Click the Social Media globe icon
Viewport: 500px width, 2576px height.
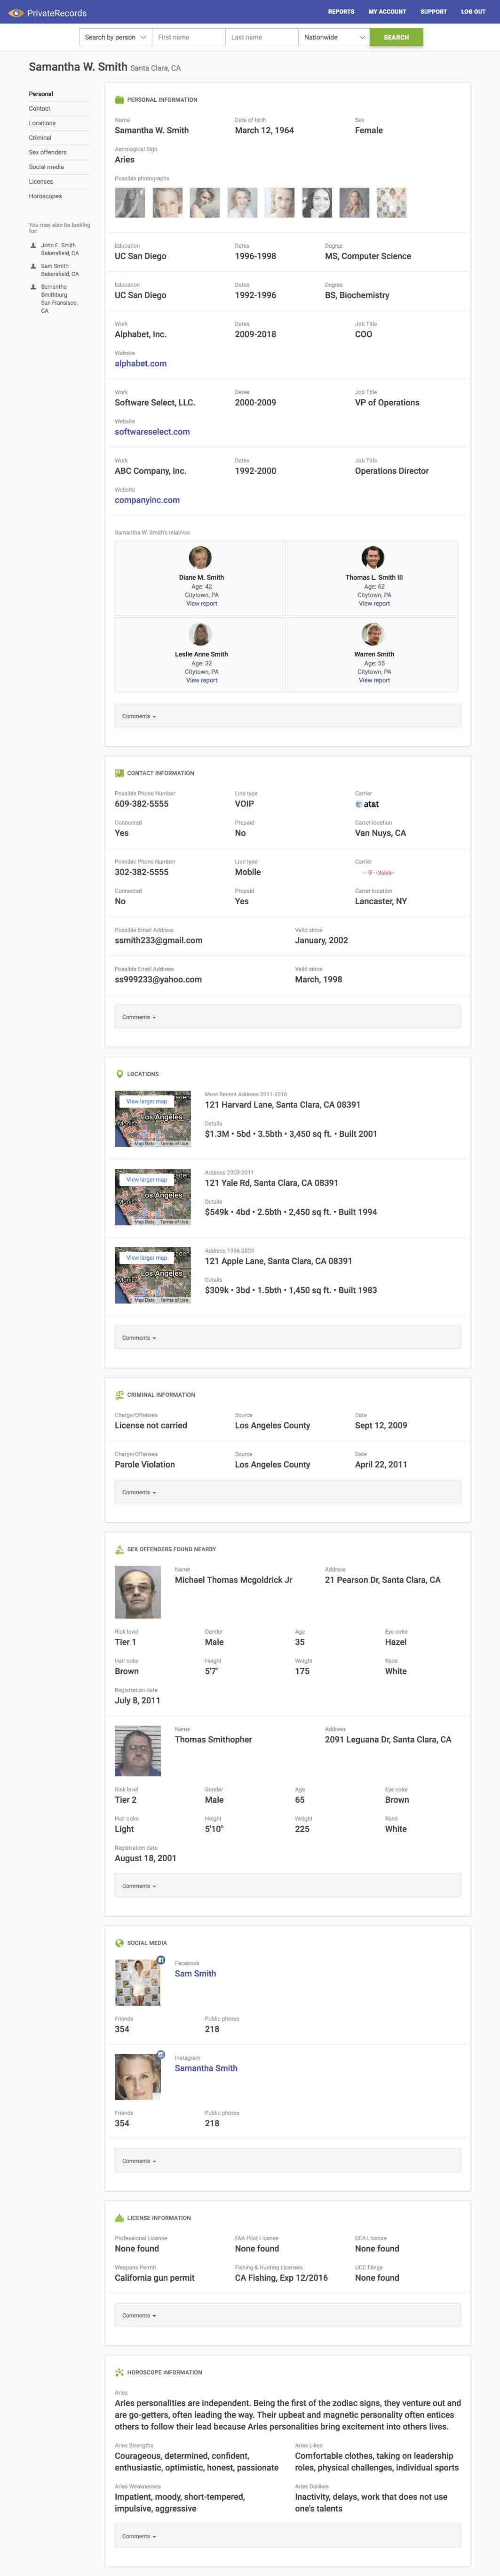(120, 1943)
